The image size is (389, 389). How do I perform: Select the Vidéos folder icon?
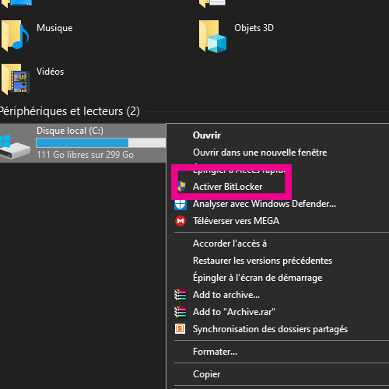[15, 79]
